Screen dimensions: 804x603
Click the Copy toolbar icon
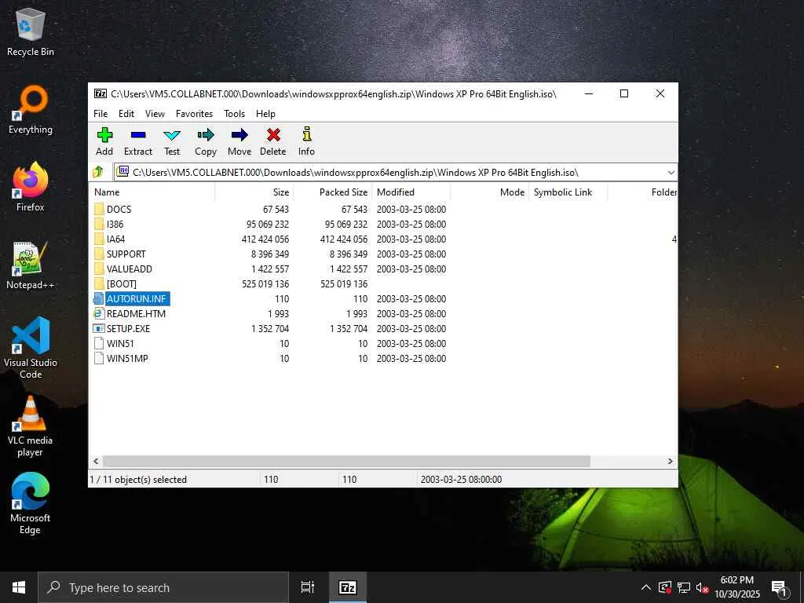(206, 135)
